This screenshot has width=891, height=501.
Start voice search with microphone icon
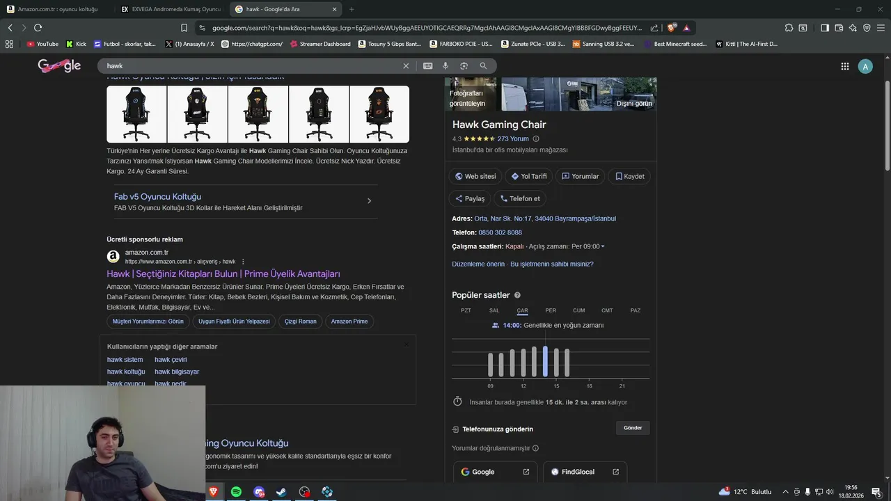click(x=445, y=66)
